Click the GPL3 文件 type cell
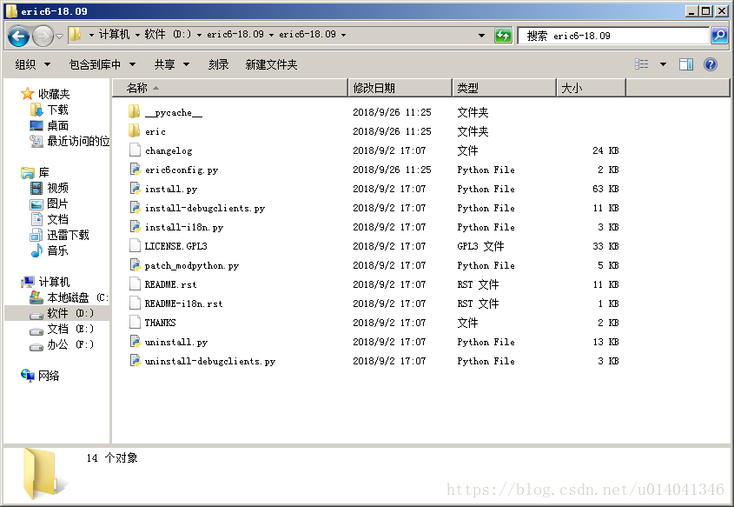Image resolution: width=734 pixels, height=507 pixels. 480,246
